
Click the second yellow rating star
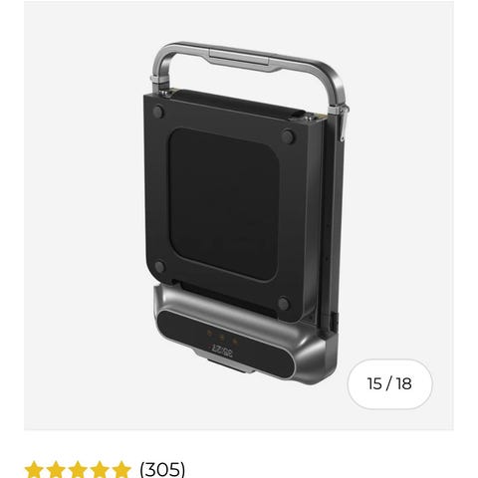56,469
